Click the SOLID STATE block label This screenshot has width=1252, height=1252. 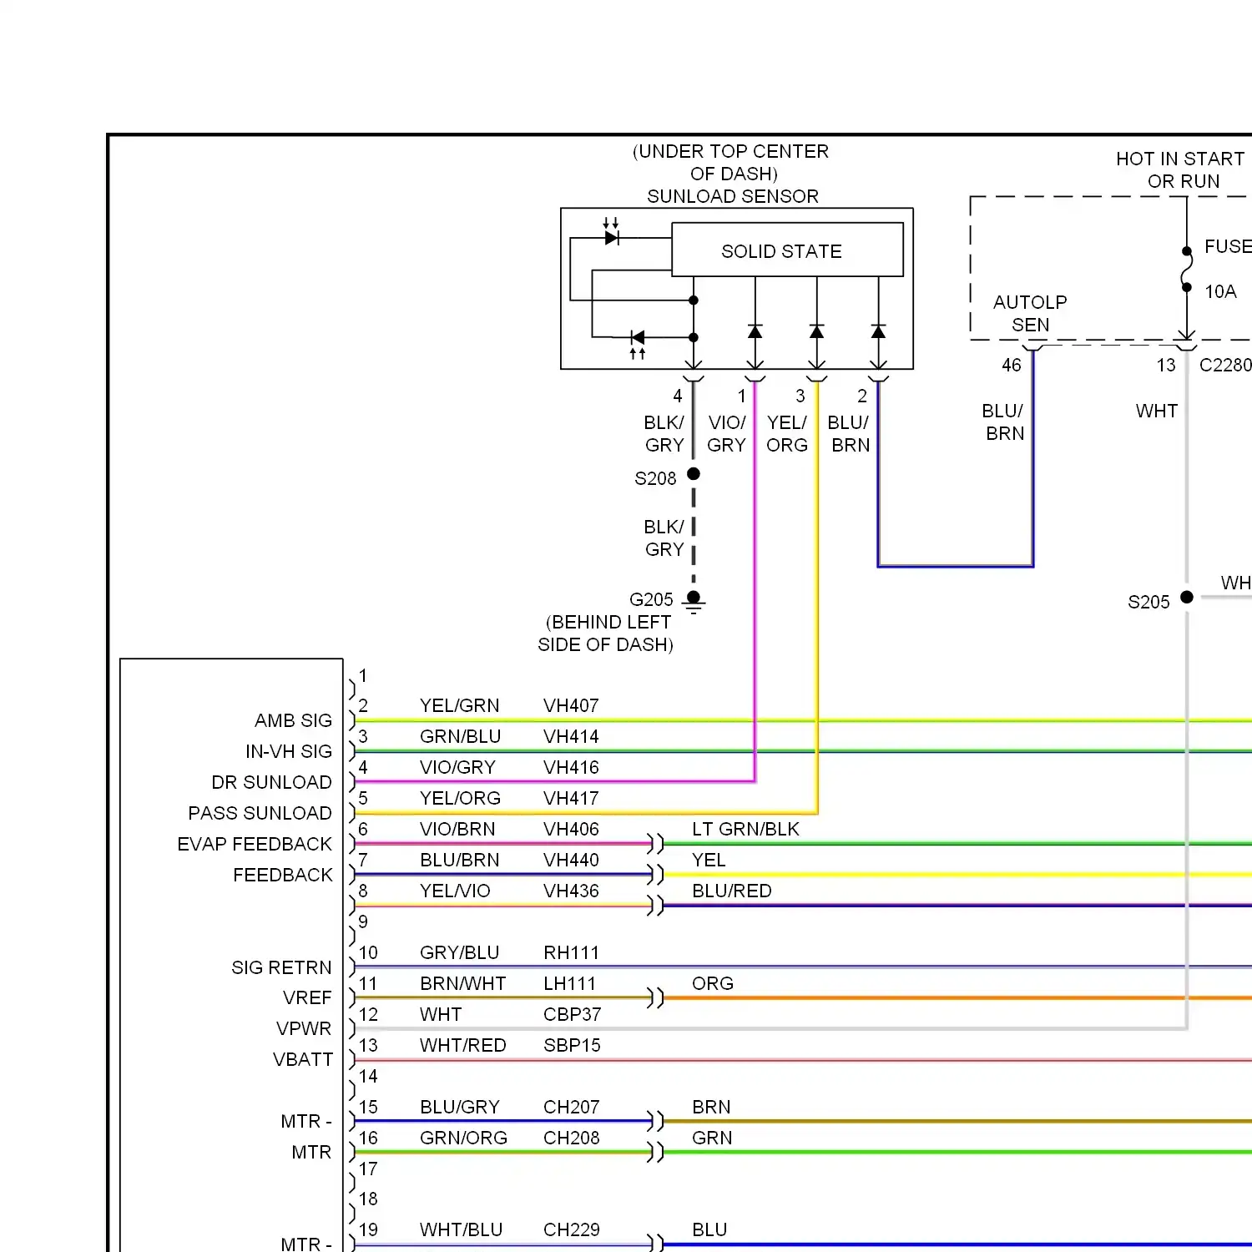pos(781,251)
